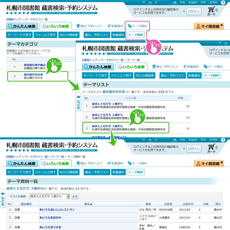Open the 絵本とともだち 1歳から list

pos(107,104)
